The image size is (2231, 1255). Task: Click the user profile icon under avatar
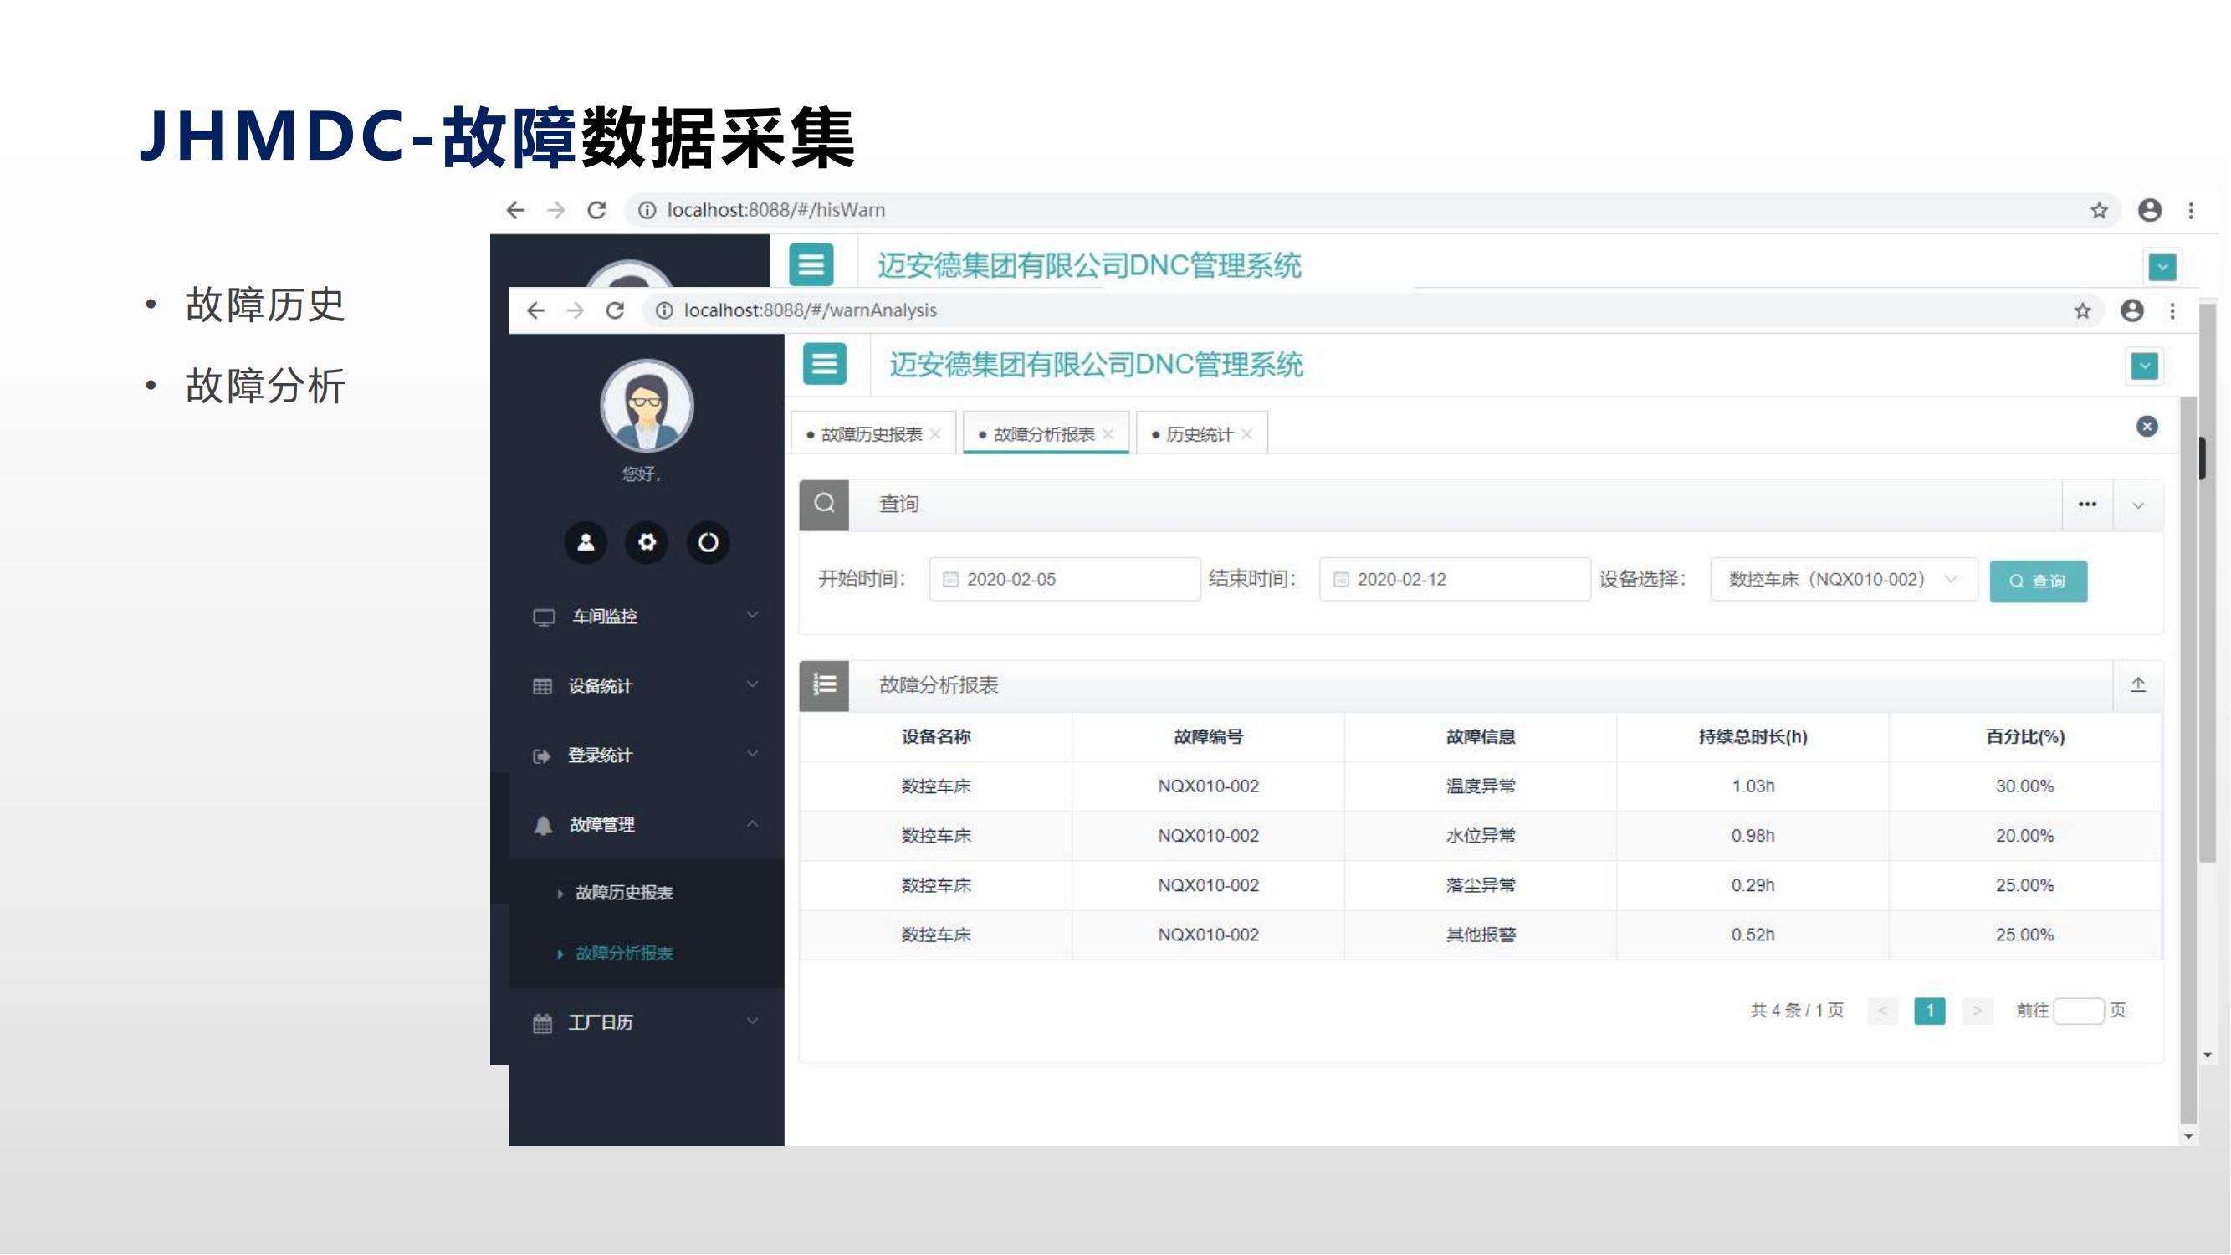(586, 543)
